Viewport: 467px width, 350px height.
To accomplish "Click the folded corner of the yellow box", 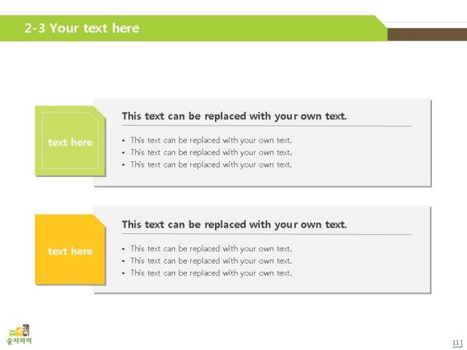I will click(101, 220).
